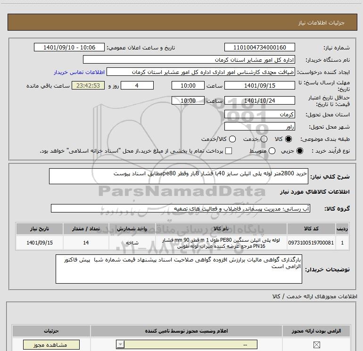363x351 pixels.
Task: Click the quantity cell 14
Action: click(x=86, y=243)
